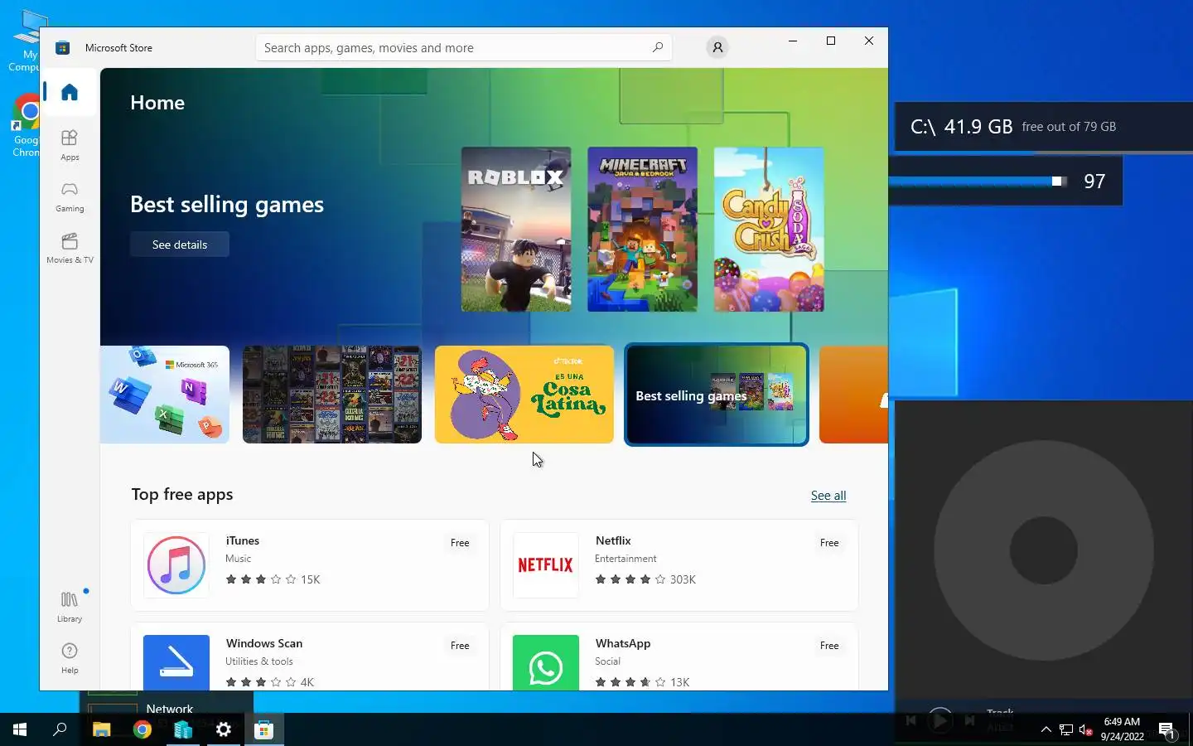Click the search magnifier icon in the search box
1193x746 pixels.
click(x=658, y=47)
